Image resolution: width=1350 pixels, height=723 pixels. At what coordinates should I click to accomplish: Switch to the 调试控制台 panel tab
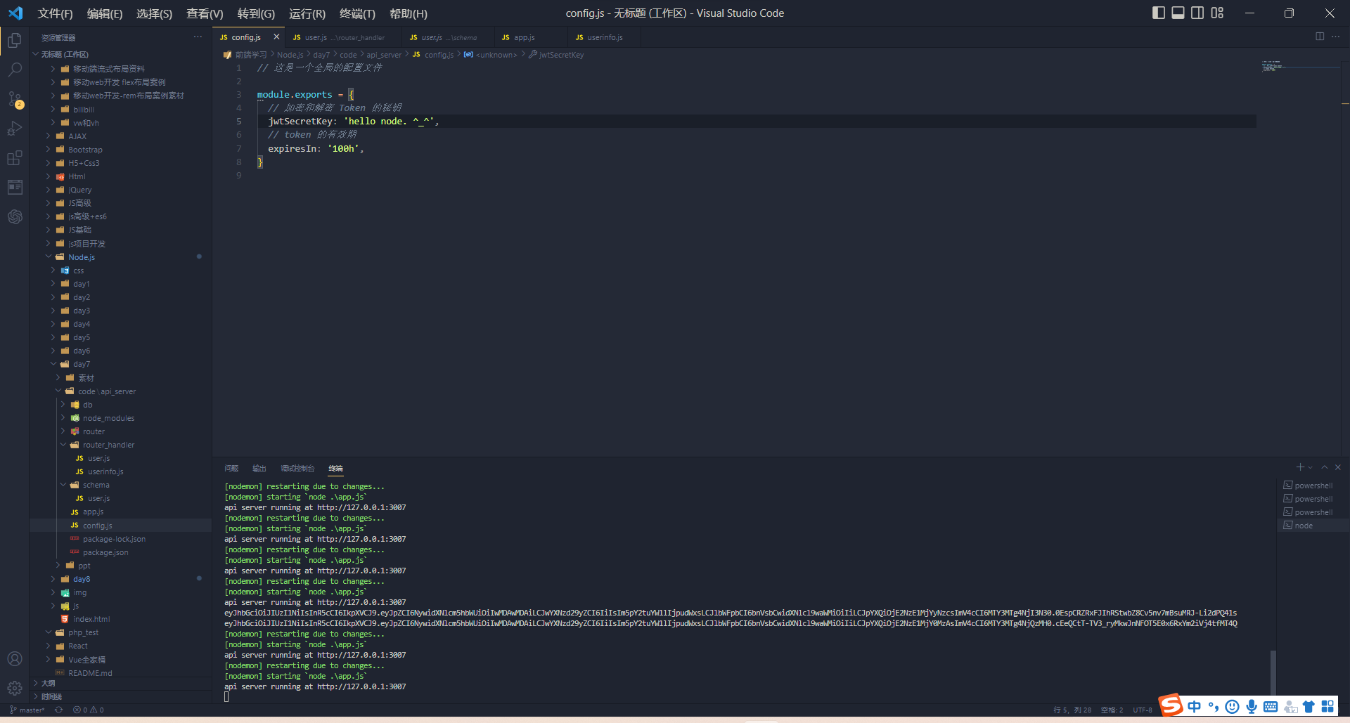297,468
